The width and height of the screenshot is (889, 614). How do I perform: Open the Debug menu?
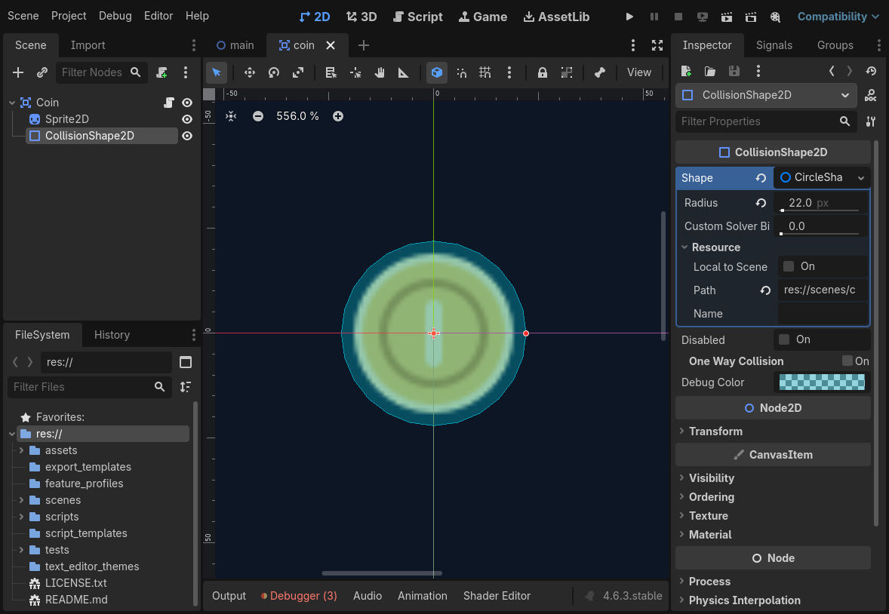click(x=115, y=16)
